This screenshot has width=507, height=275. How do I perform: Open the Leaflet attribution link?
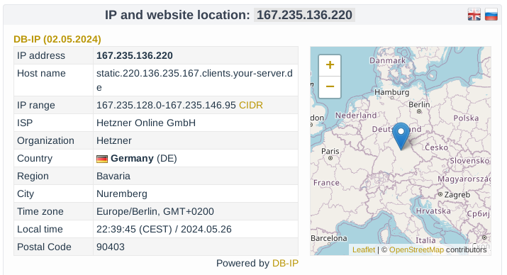364,249
